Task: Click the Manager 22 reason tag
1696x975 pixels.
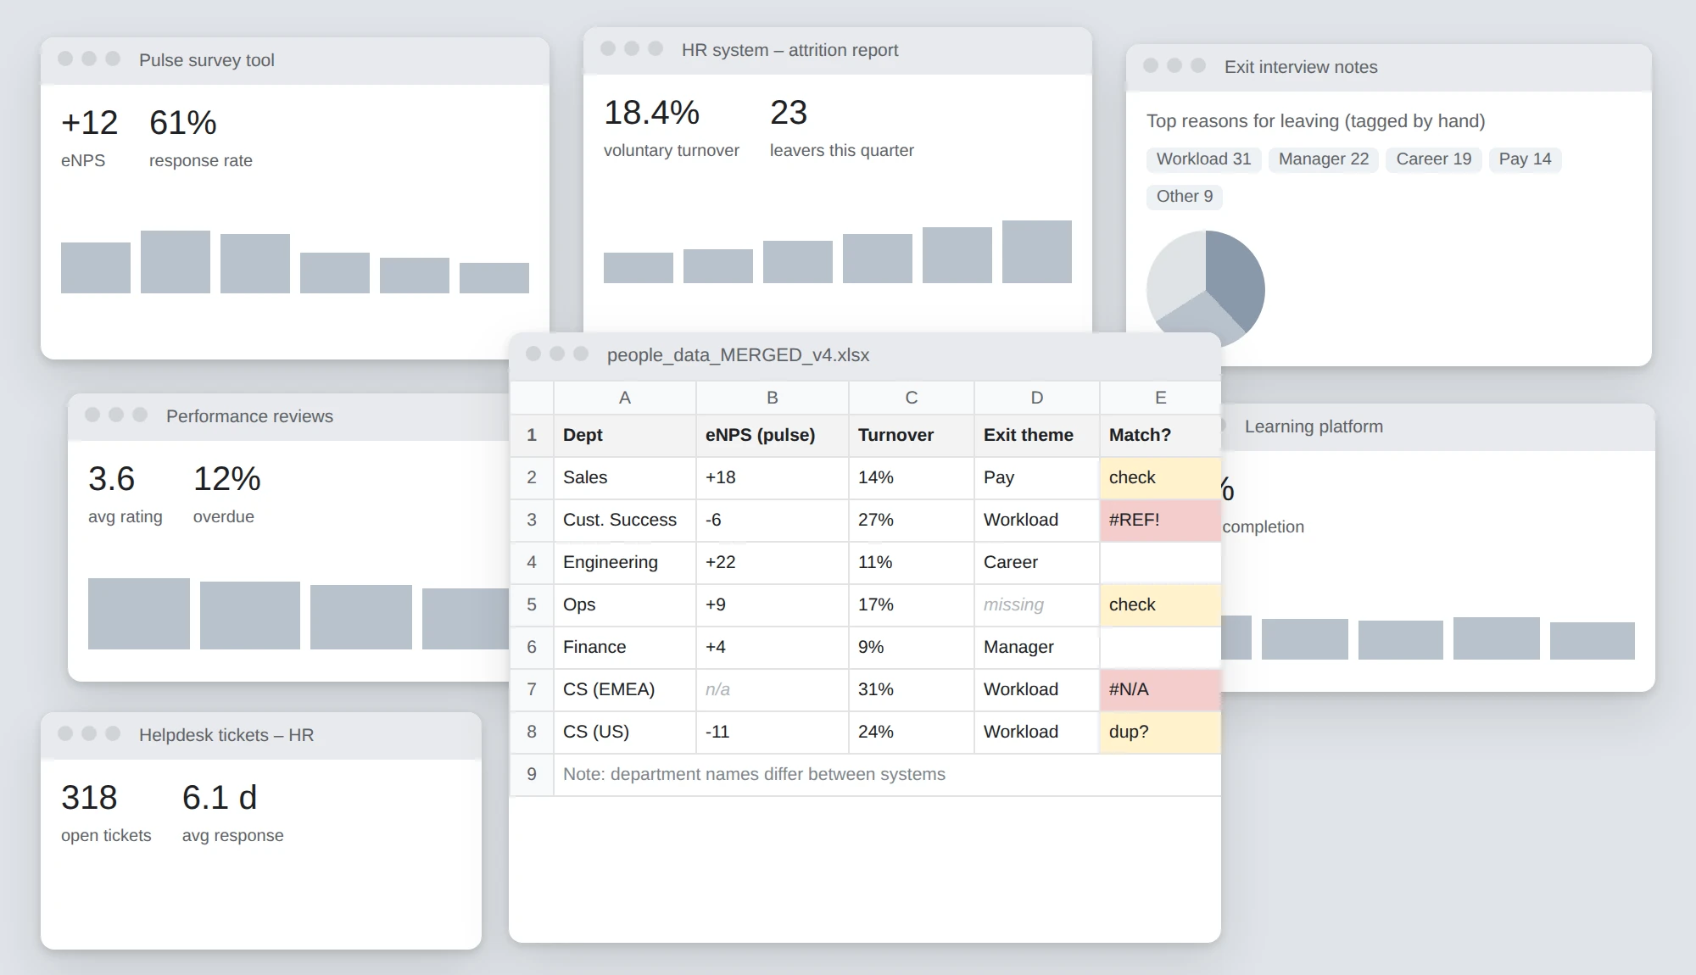Action: point(1323,159)
